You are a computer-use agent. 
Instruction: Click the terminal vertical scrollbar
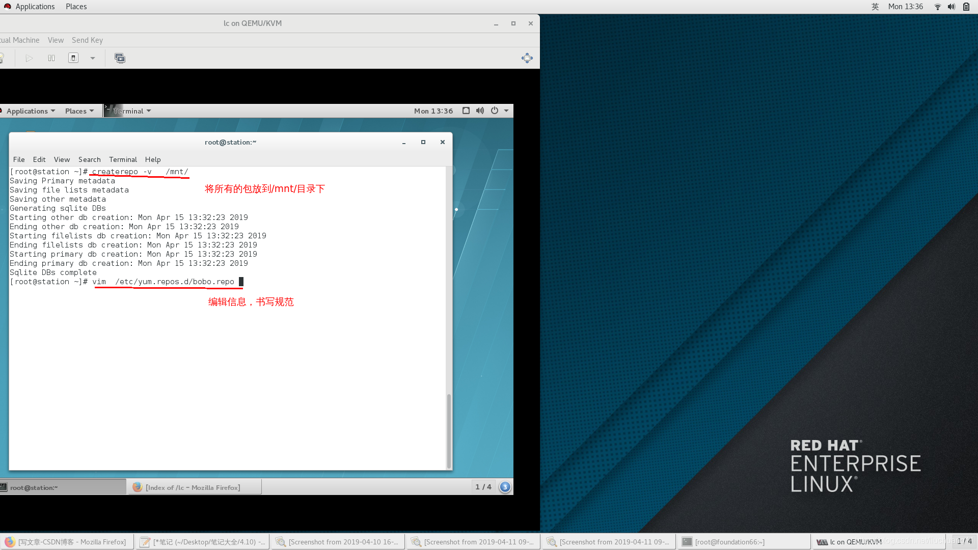[449, 430]
